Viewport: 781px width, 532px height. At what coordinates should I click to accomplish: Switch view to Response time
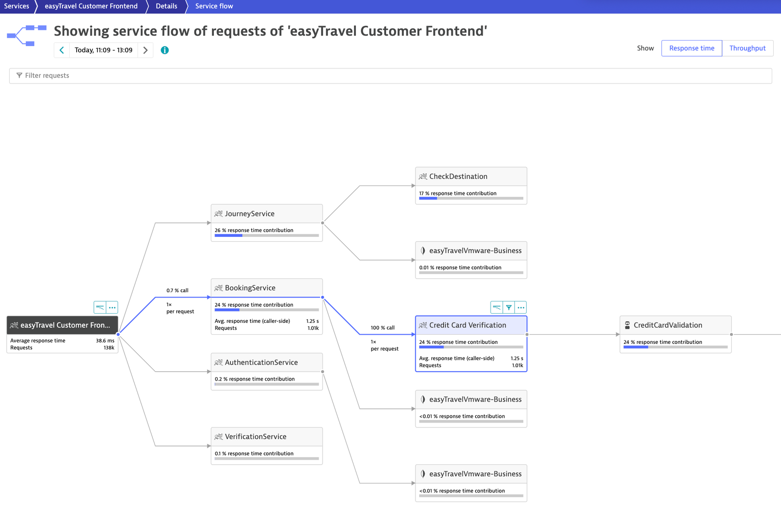(x=692, y=48)
